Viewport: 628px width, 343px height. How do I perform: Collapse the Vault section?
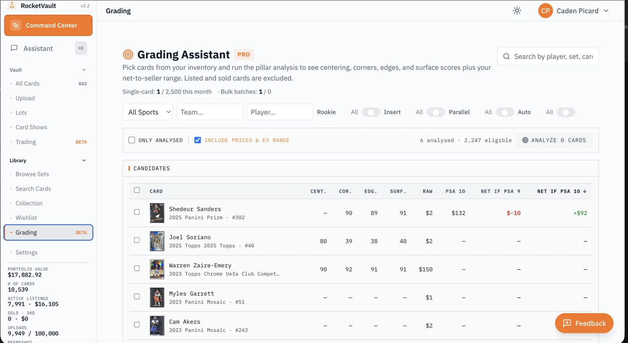[x=84, y=70]
